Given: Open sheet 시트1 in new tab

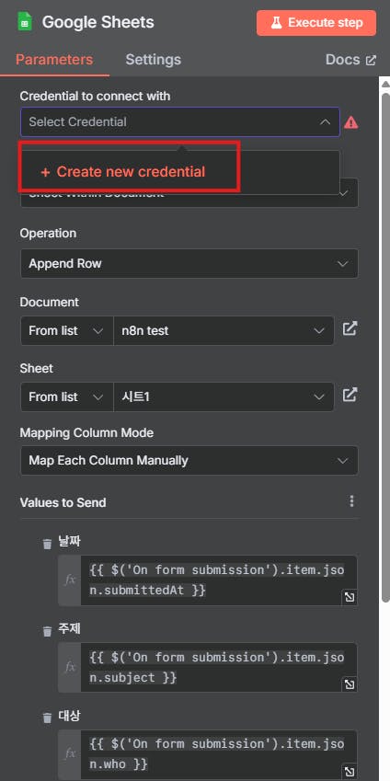Looking at the screenshot, I should (350, 396).
